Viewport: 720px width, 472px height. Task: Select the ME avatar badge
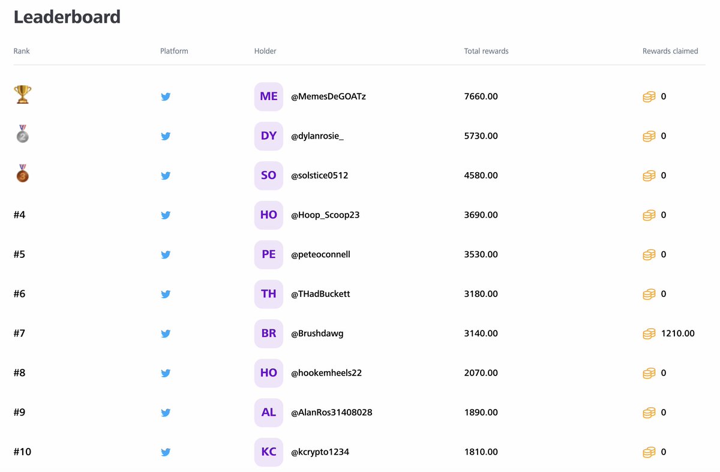pos(268,97)
